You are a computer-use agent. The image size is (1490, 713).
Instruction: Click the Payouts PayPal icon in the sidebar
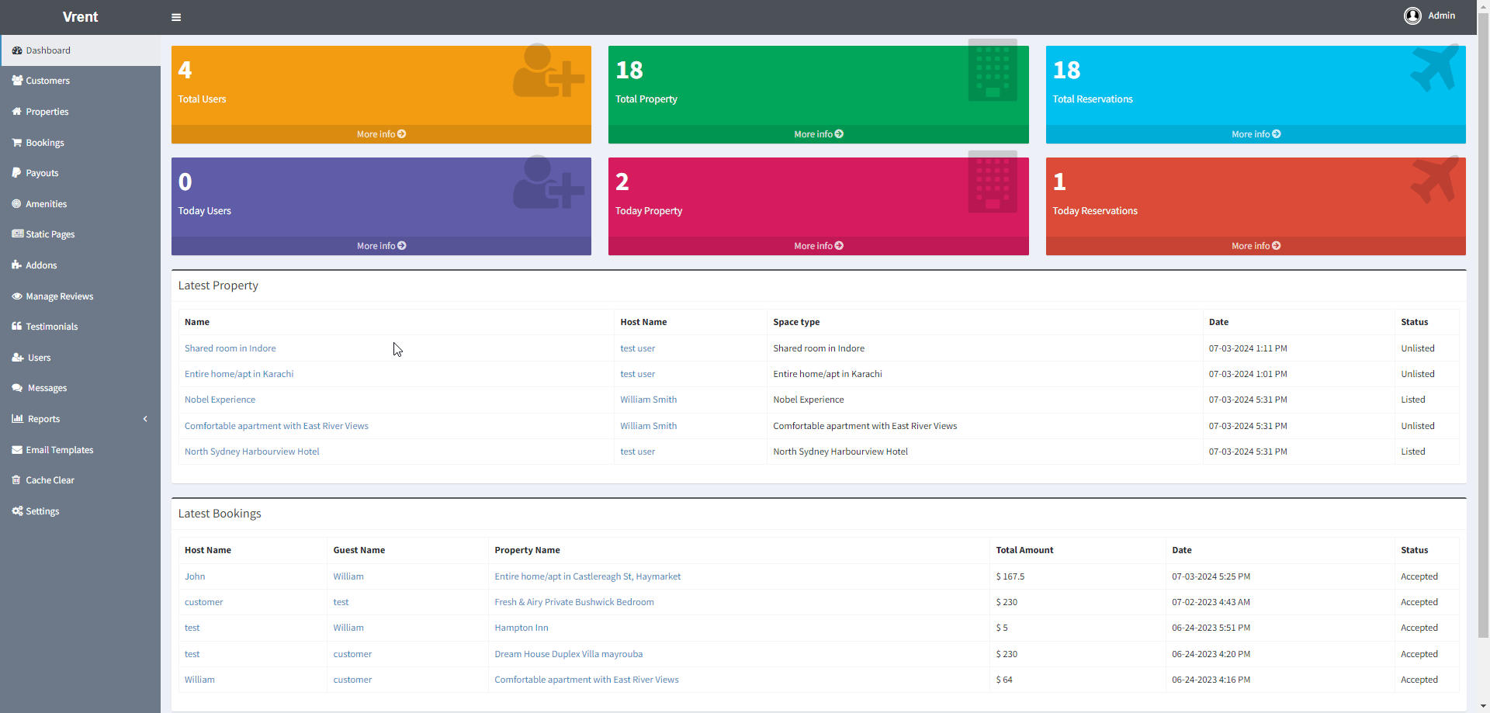17,173
